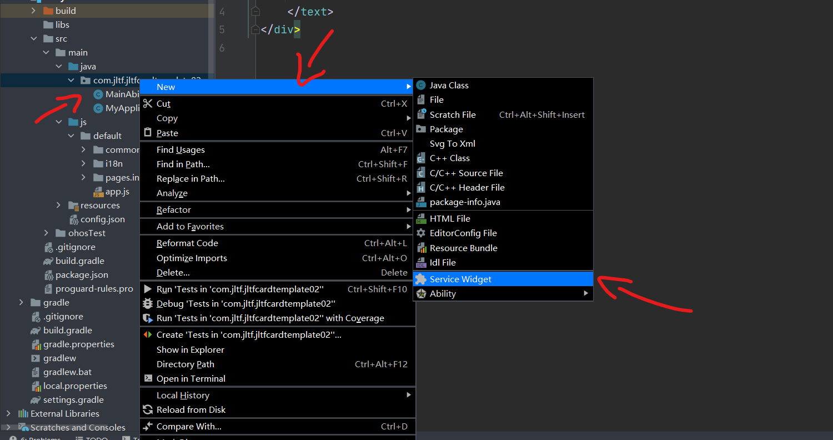This screenshot has height=440, width=833.
Task: Choose Open in Terminal menu entry
Action: point(190,379)
